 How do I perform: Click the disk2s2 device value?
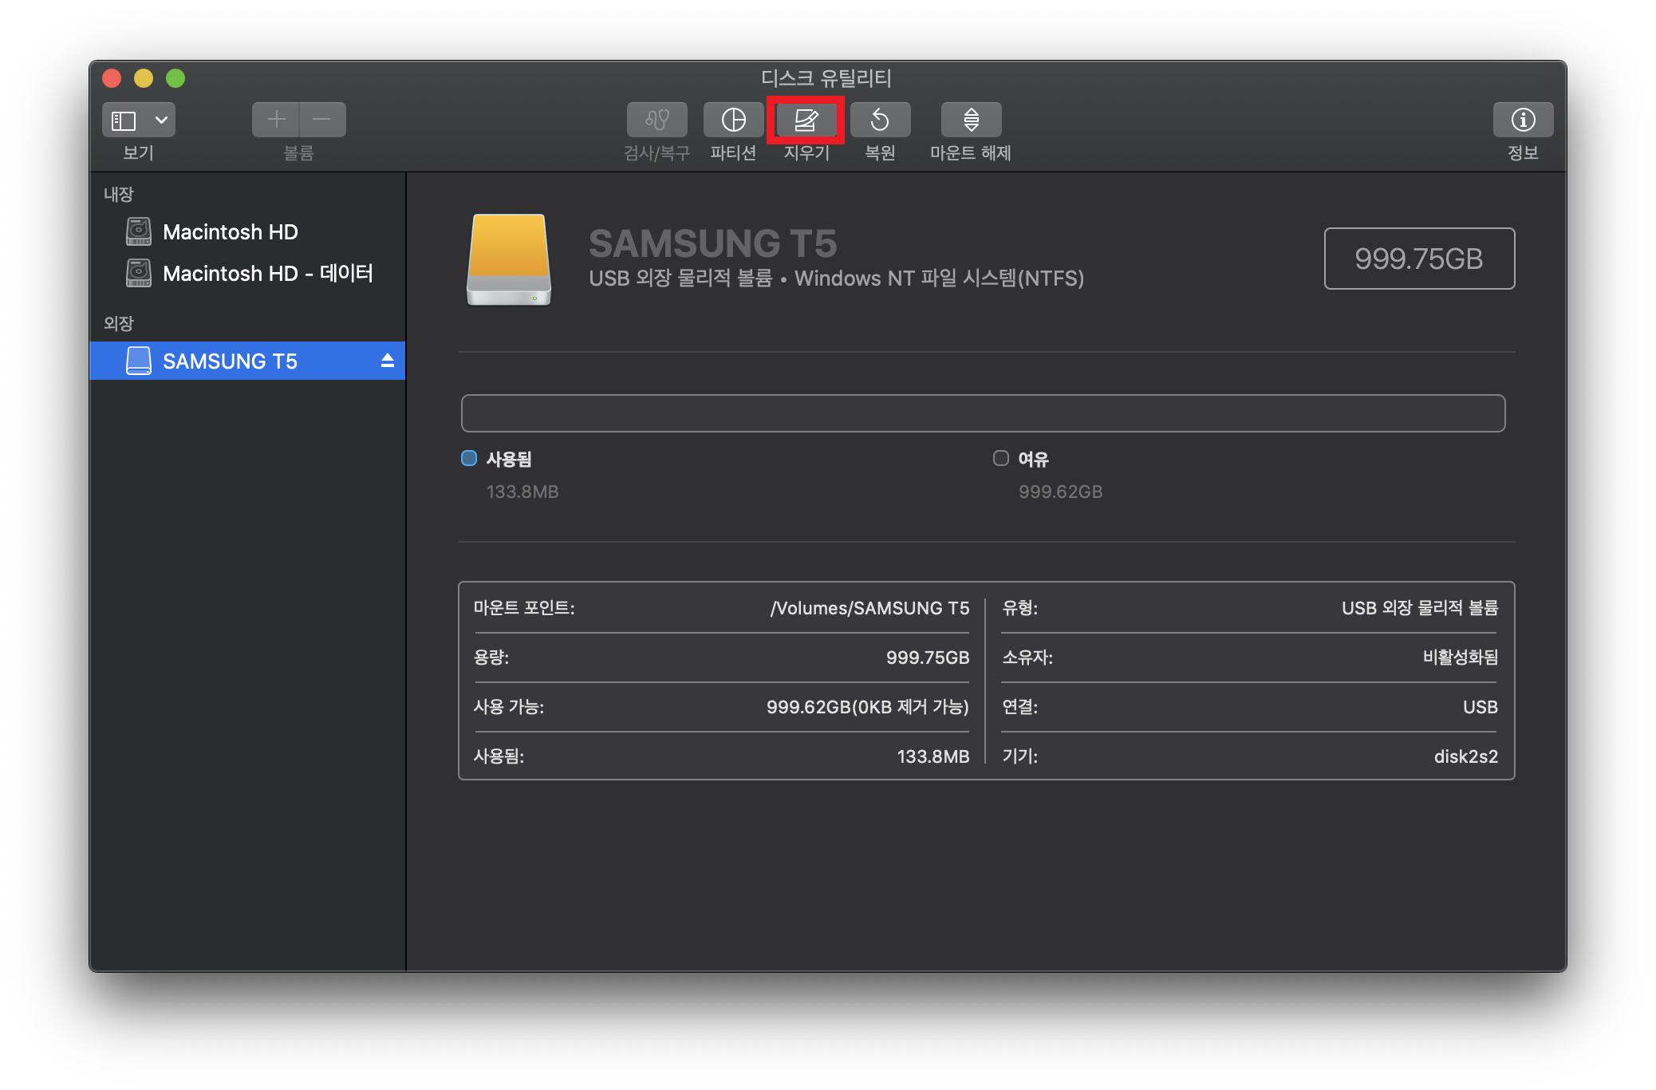(x=1466, y=756)
